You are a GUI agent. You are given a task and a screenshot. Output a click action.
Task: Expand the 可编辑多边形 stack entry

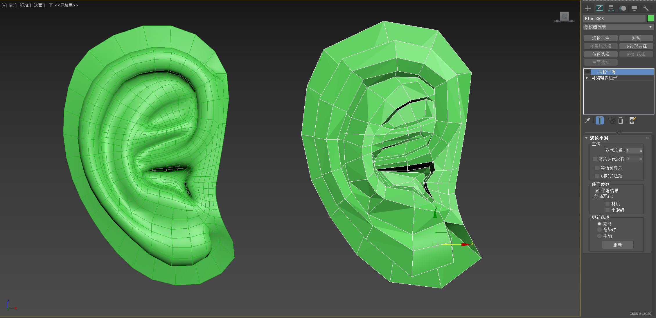point(587,78)
